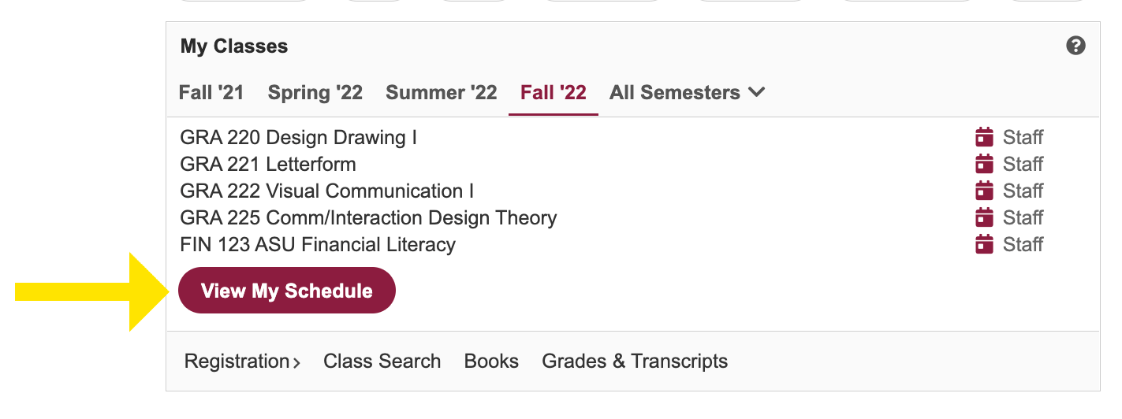1122x419 pixels.
Task: Switch to the Fall '21 tab
Action: click(211, 93)
